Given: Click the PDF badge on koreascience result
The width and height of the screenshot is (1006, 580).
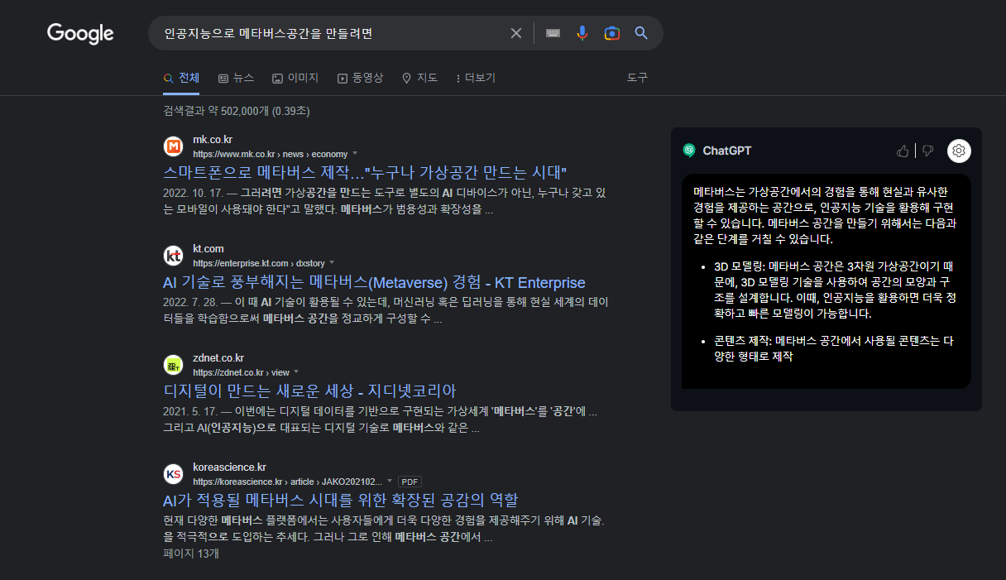Looking at the screenshot, I should click(x=410, y=482).
